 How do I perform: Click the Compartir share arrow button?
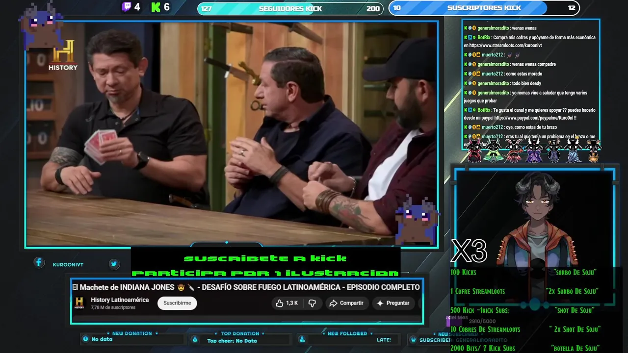pyautogui.click(x=346, y=303)
